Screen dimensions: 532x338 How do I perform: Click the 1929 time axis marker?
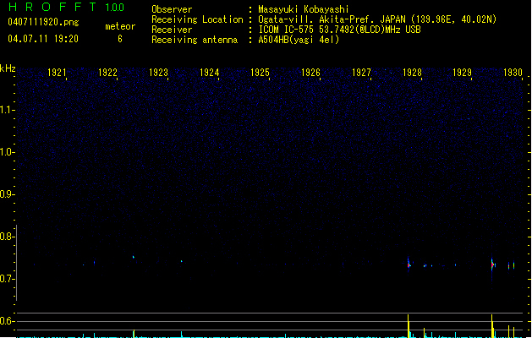click(x=462, y=72)
